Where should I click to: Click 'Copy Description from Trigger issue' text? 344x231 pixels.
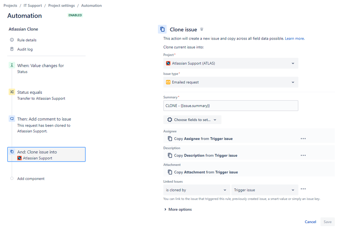click(206, 155)
